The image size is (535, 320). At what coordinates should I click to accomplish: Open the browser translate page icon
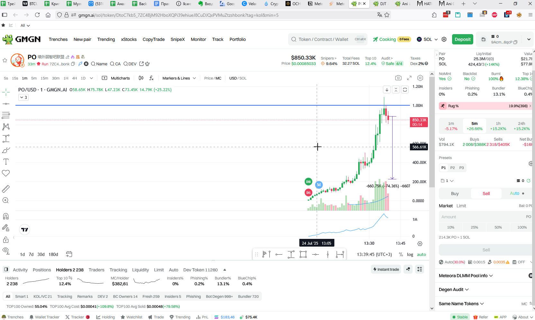coord(380,15)
